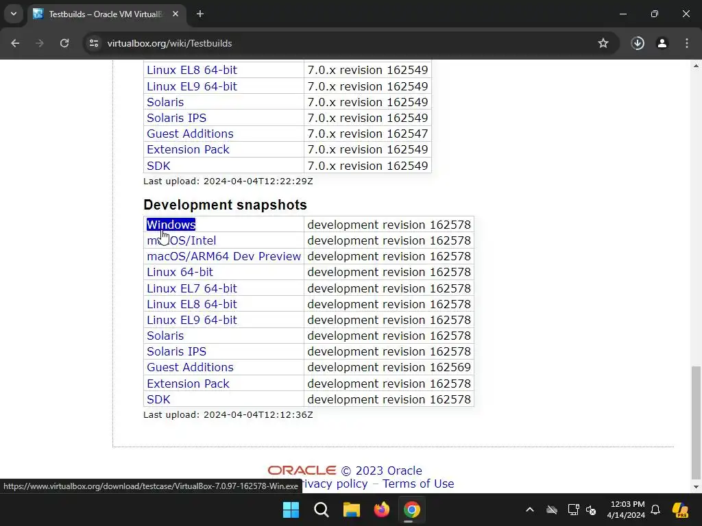Open Windows Start menu
The width and height of the screenshot is (702, 526).
click(291, 510)
